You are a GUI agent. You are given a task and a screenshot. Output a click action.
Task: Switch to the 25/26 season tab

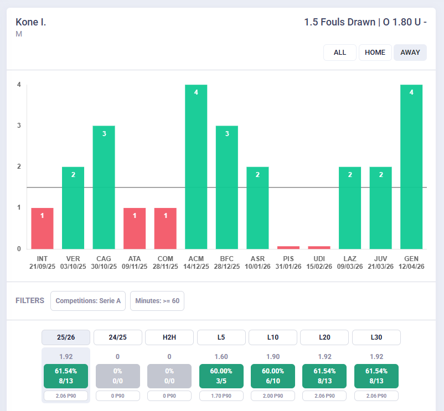[x=66, y=337]
